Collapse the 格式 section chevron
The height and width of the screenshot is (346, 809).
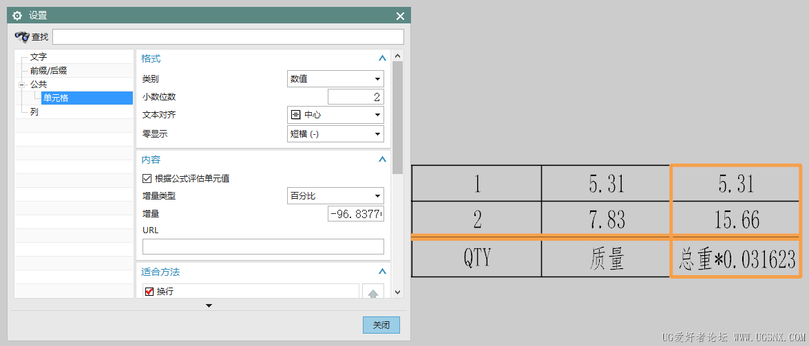[382, 58]
